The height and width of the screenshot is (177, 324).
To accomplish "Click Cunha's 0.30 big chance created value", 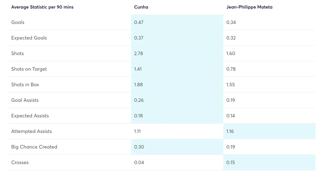I will pyautogui.click(x=139, y=147).
